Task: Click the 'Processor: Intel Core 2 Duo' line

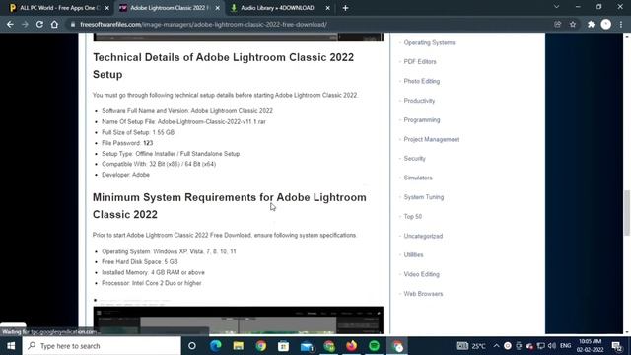Action: (x=151, y=283)
